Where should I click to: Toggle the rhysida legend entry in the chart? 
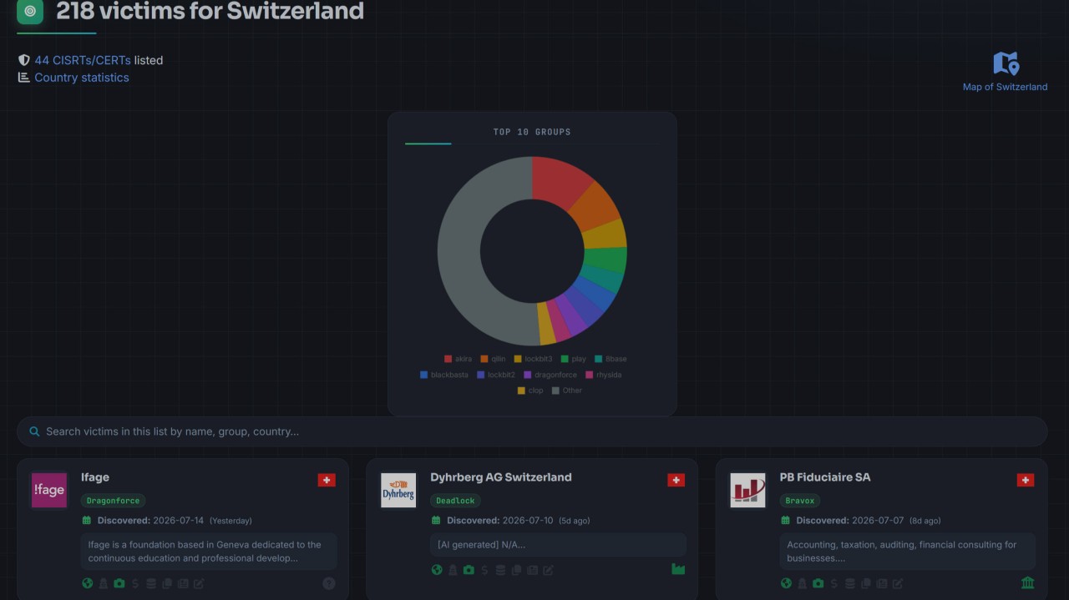click(x=604, y=375)
